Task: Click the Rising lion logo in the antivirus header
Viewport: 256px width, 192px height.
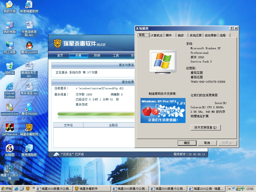Action: click(57, 43)
